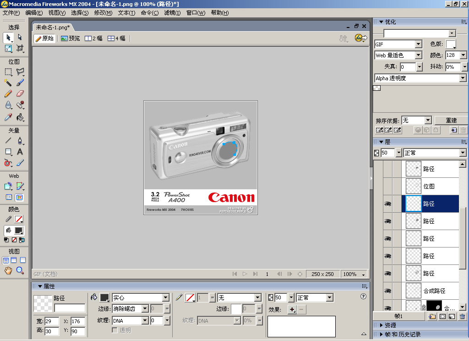Hide the 合成路径 layer
Screen dimensions: 469x341
(x=387, y=291)
